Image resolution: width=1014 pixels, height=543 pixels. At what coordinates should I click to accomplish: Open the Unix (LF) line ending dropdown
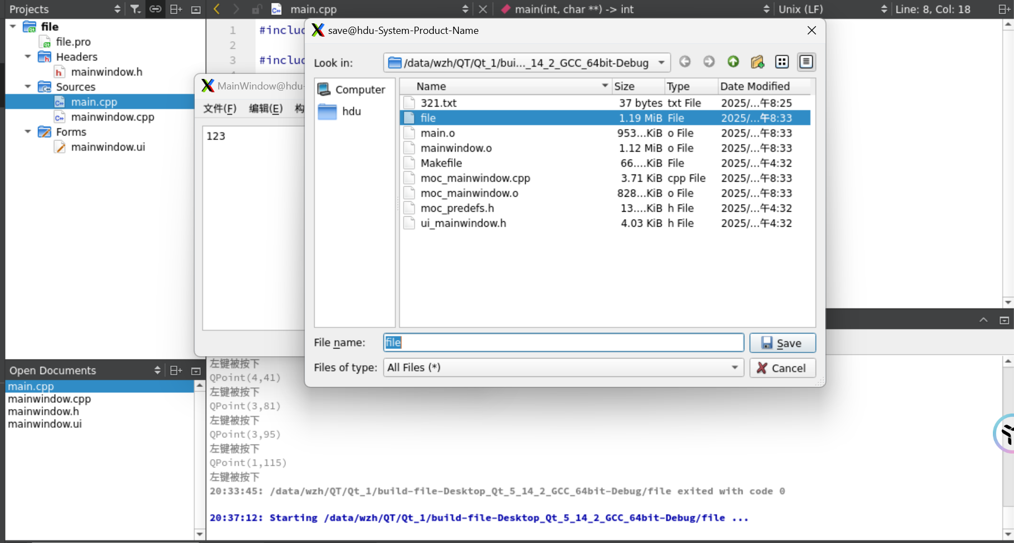tap(832, 9)
